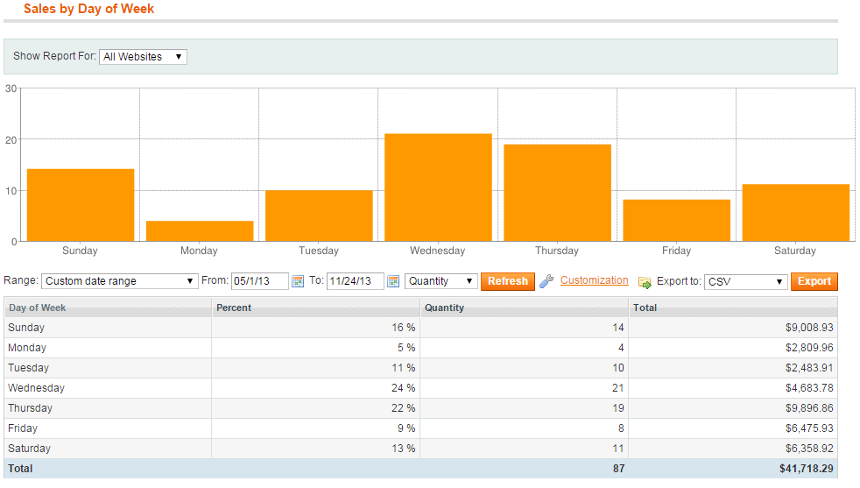Click the orange Export button
Image resolution: width=860 pixels, height=488 pixels.
coord(814,281)
